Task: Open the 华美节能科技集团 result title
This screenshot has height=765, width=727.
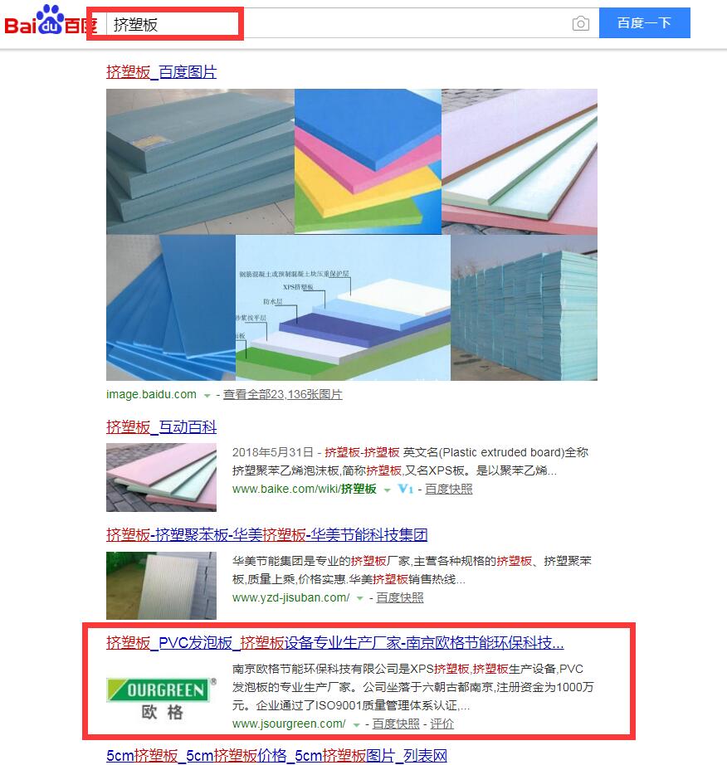Action: pyautogui.click(x=267, y=534)
